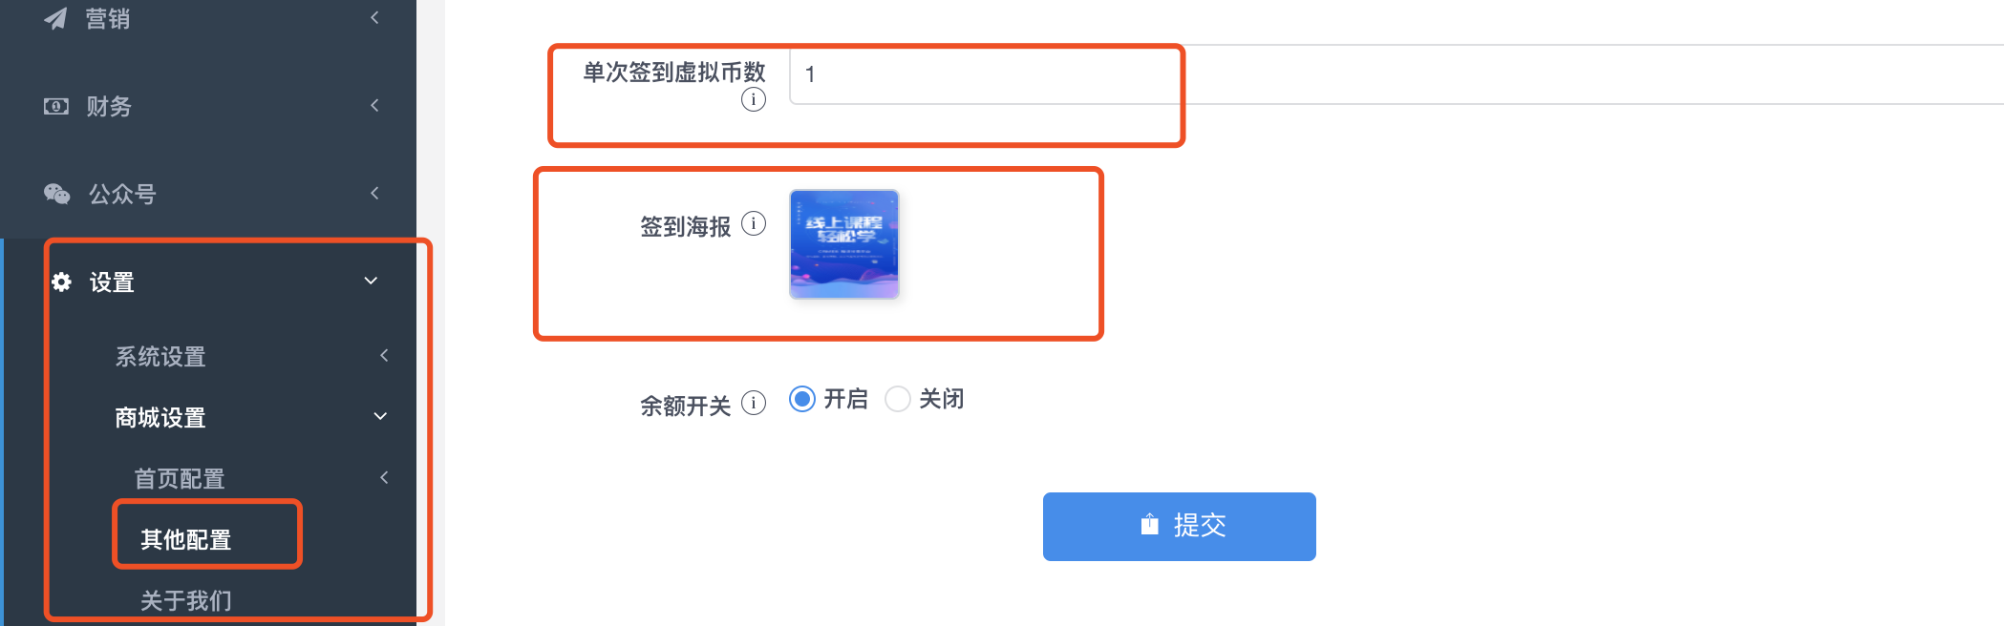Click the 签到海报 poster thumbnail
Image resolution: width=2004 pixels, height=626 pixels.
[844, 244]
